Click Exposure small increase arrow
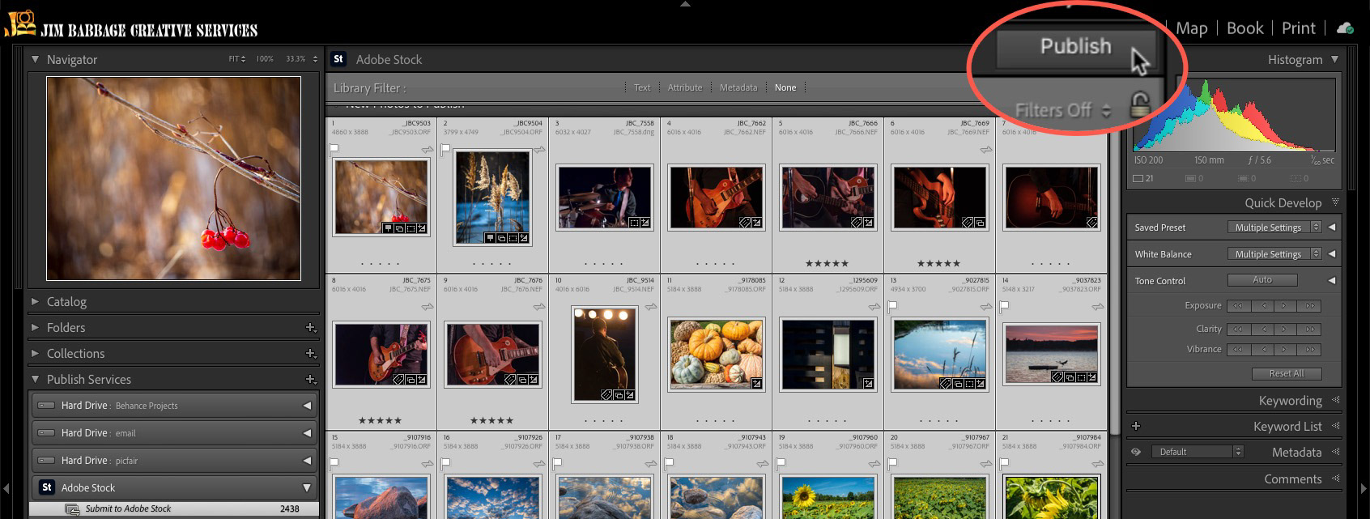 [1284, 306]
